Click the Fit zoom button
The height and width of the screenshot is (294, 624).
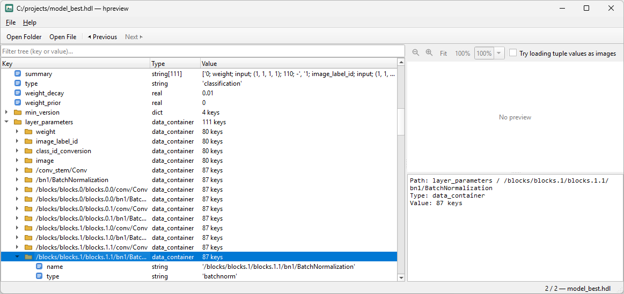click(443, 53)
